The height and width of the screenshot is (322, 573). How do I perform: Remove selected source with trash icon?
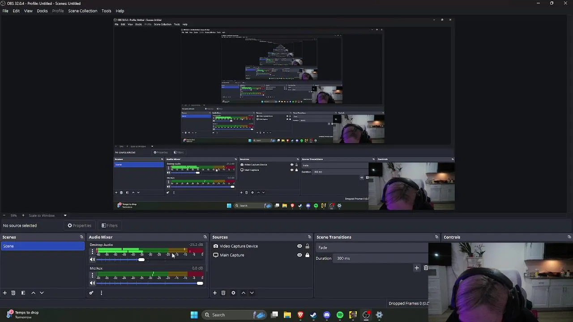click(223, 293)
